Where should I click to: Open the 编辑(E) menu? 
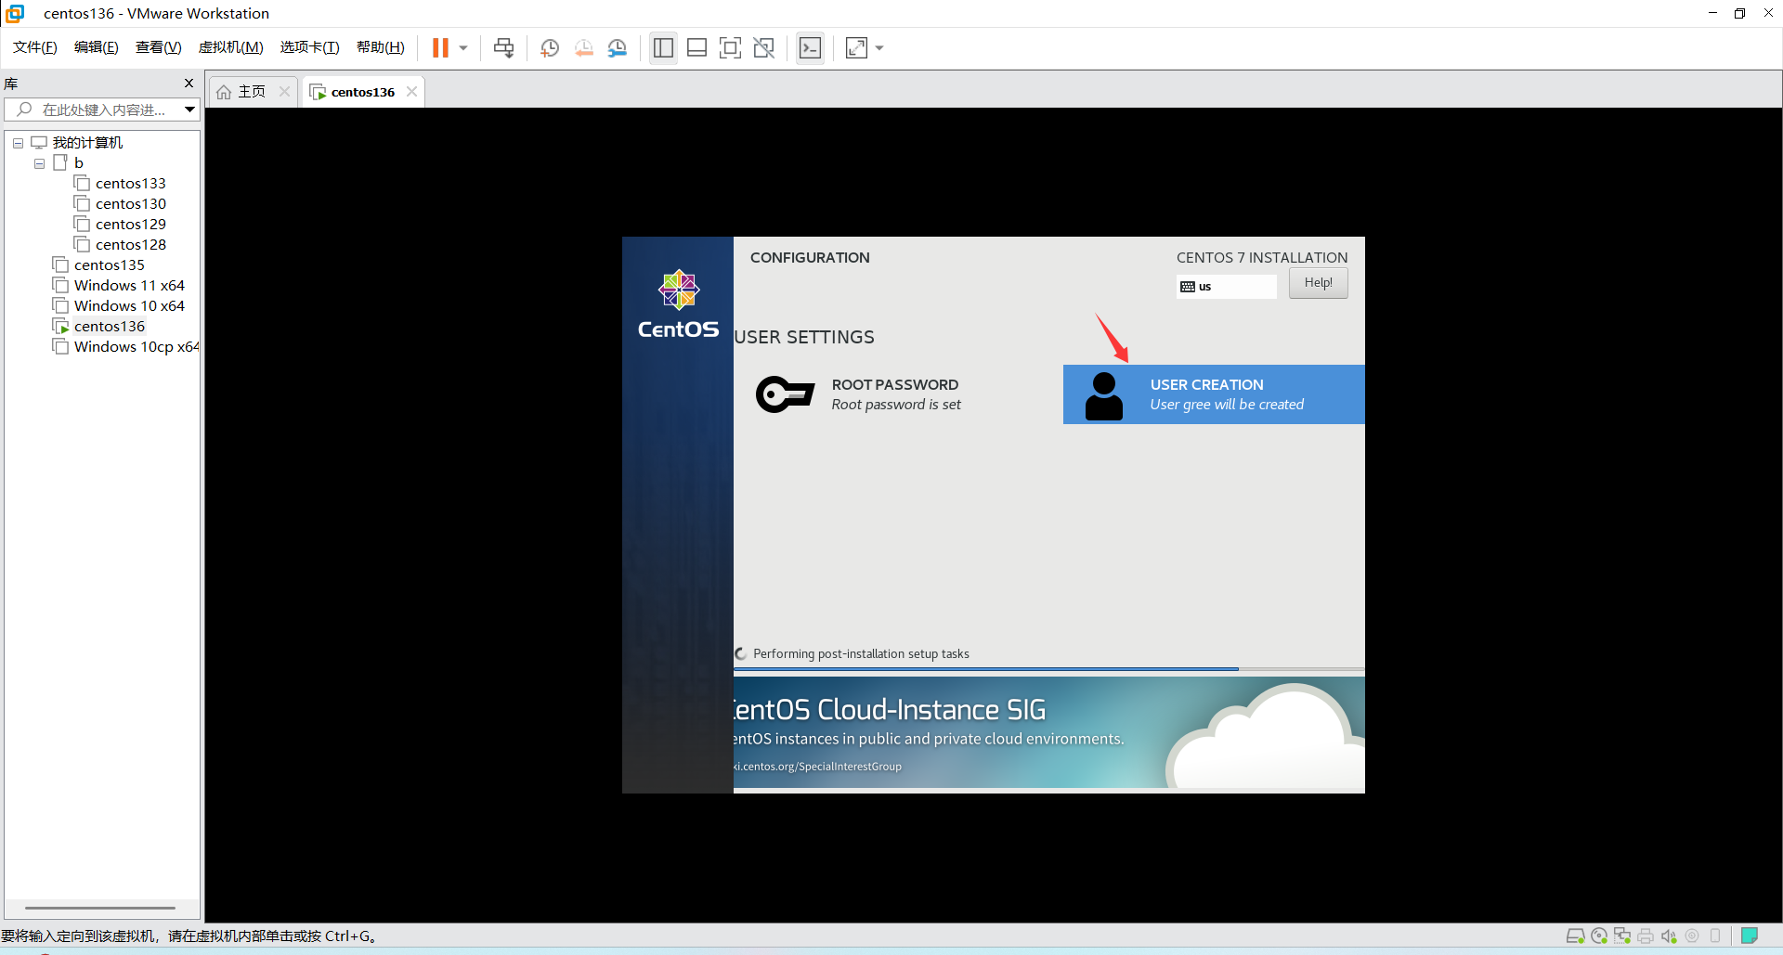(97, 47)
